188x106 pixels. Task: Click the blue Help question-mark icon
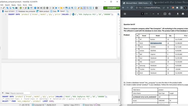click(x=35, y=8)
